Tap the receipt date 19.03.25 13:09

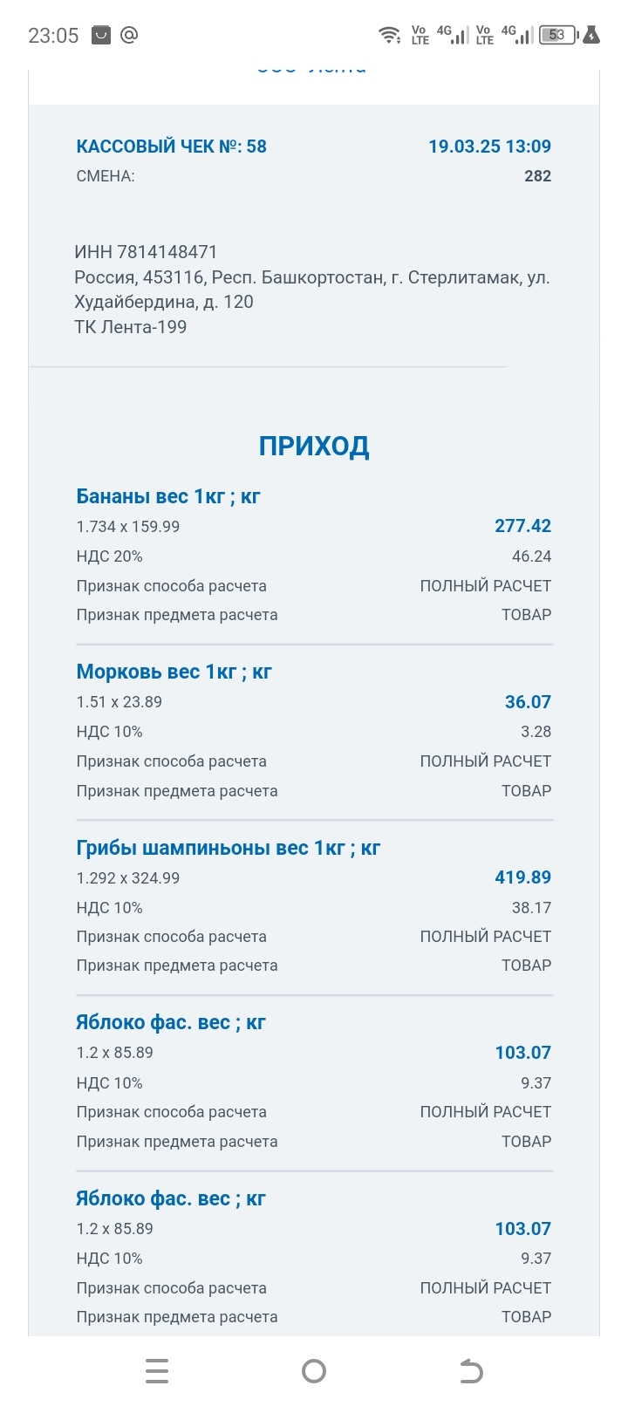[489, 147]
